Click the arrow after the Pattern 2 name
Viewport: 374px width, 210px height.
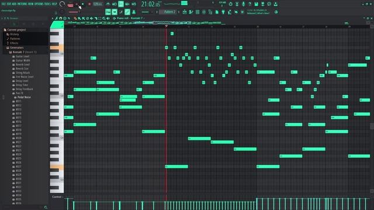click(x=179, y=12)
